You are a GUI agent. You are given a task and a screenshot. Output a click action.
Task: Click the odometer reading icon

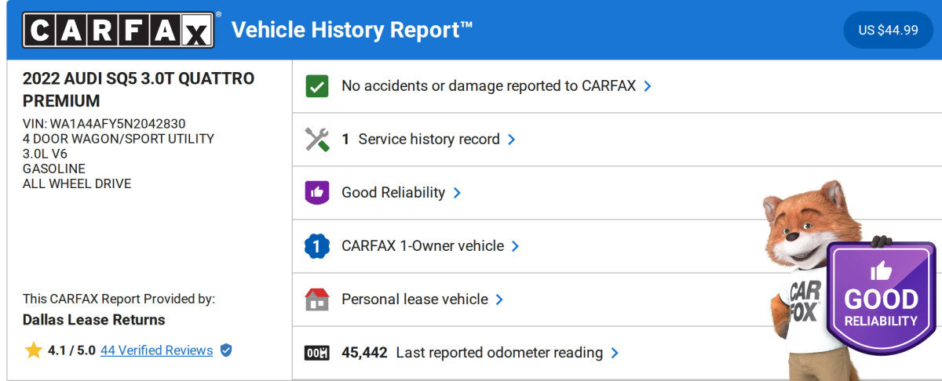[316, 353]
